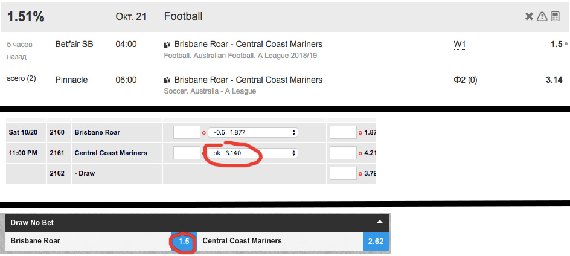The image size is (570, 256).
Task: Select red radio next to Draw odds
Action: pyautogui.click(x=360, y=174)
